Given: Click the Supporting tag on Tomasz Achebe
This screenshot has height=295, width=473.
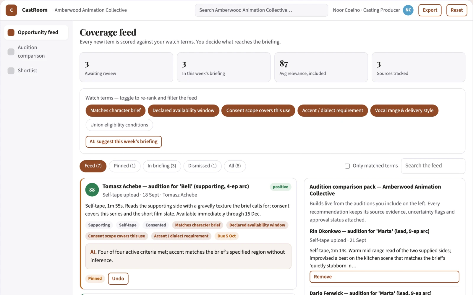Looking at the screenshot, I should 99,225.
